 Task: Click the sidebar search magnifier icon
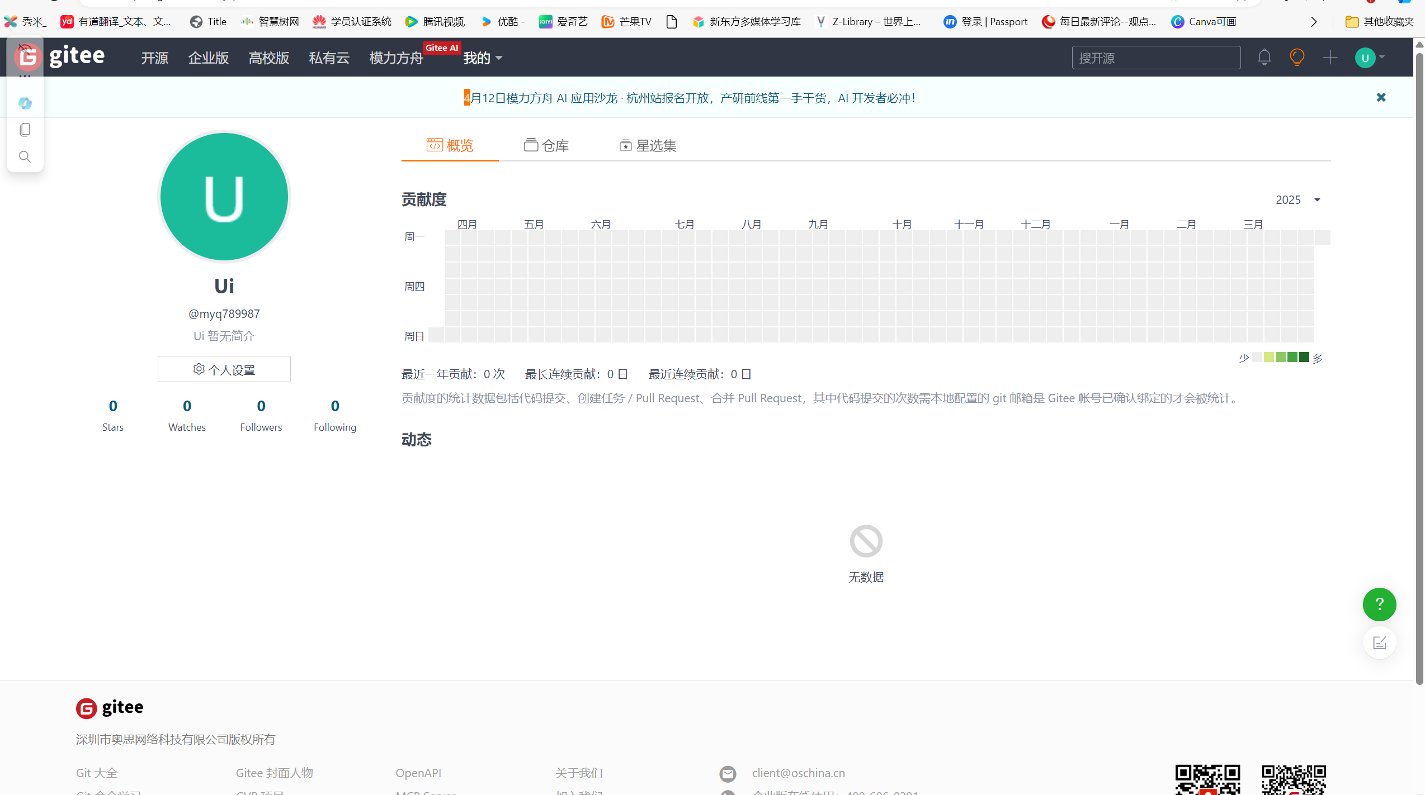tap(25, 156)
